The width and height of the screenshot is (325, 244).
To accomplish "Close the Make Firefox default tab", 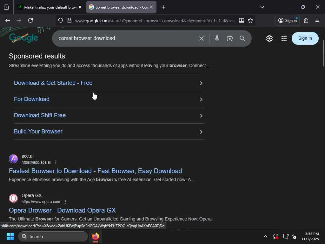I will click(80, 7).
